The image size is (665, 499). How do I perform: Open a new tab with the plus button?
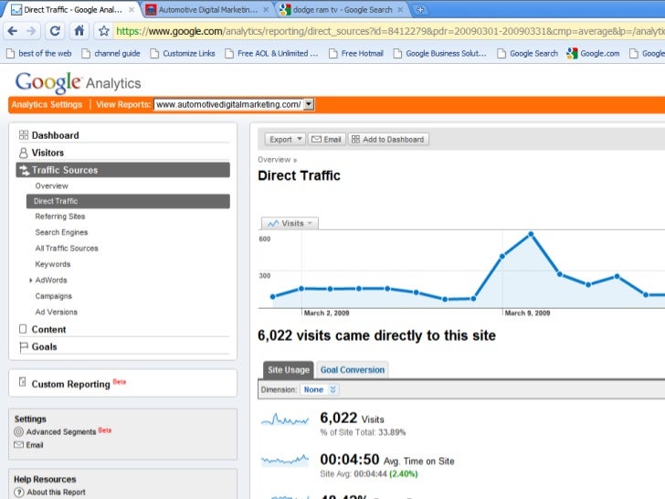coord(420,10)
